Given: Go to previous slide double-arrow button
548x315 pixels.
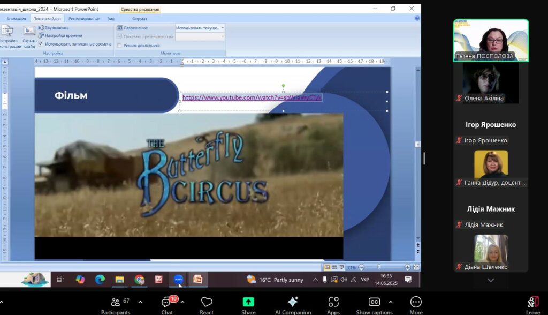Looking at the screenshot, I should tap(417, 245).
